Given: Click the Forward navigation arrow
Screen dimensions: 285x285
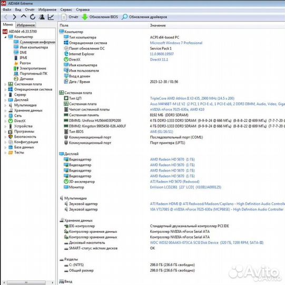Looking at the screenshot, I should 15,17.
